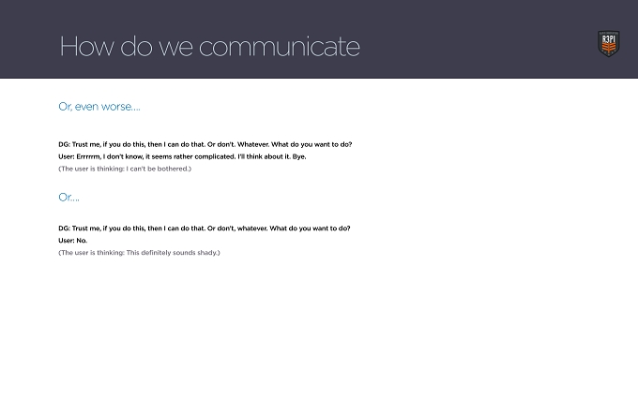This screenshot has width=638, height=398.
Task: Click the 'Or....' blue heading
Action: [68, 198]
